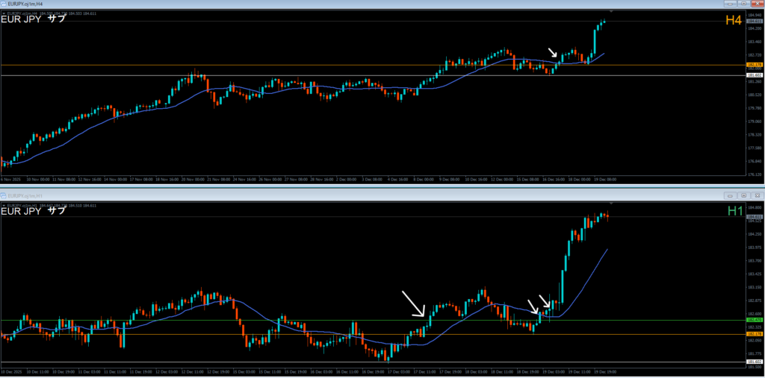Open the small arrow beside the H4 OHLC text
This screenshot has height=378, width=765.
[4, 13]
